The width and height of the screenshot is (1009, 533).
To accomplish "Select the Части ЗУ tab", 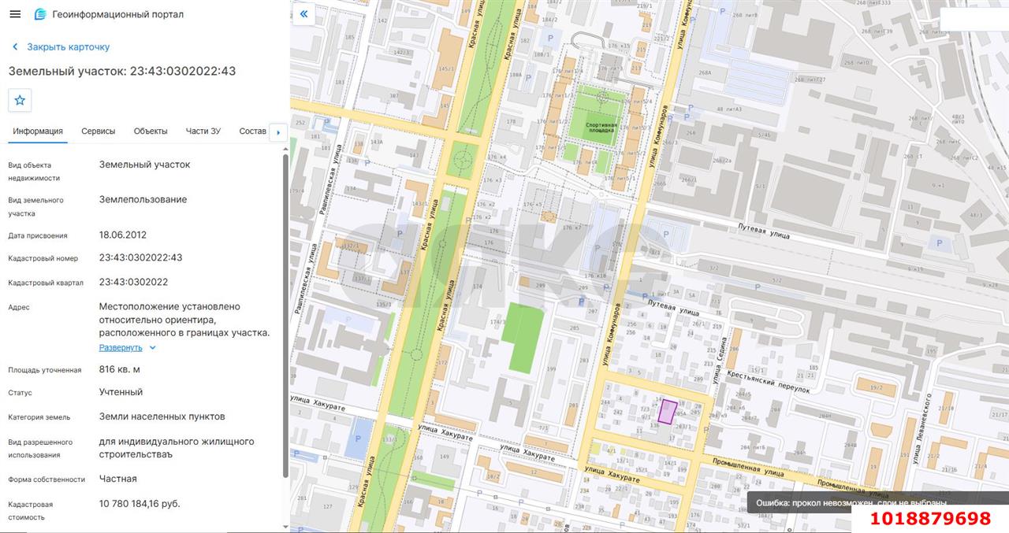I will tap(203, 131).
